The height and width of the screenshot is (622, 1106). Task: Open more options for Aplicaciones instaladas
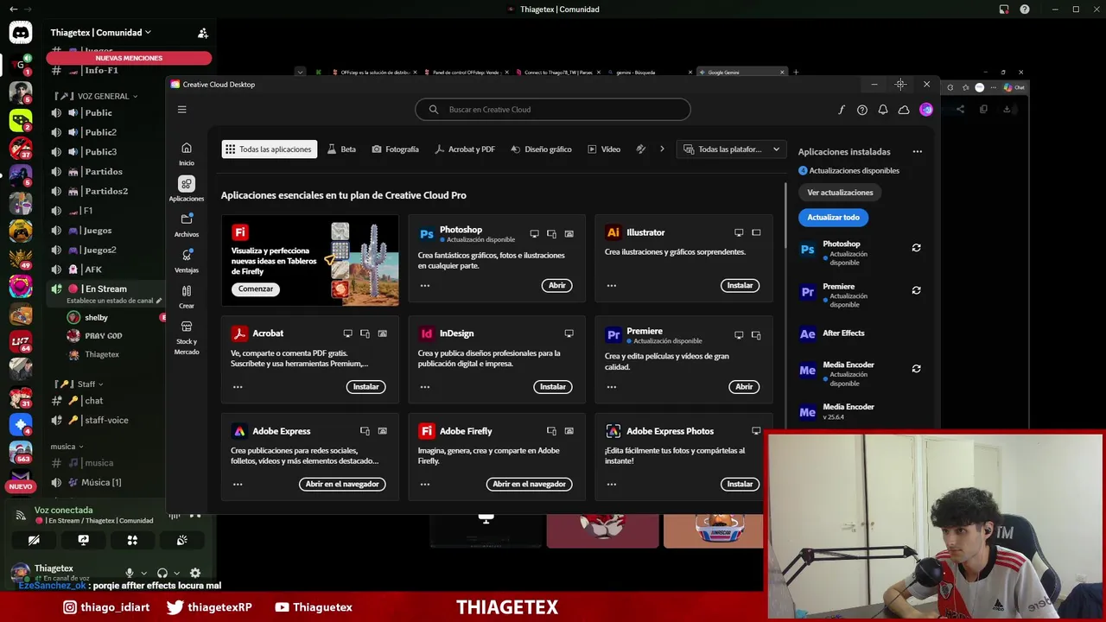tap(917, 151)
